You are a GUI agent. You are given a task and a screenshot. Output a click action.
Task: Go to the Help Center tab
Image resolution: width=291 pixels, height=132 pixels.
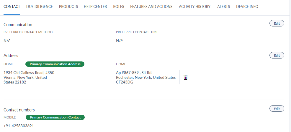(95, 6)
